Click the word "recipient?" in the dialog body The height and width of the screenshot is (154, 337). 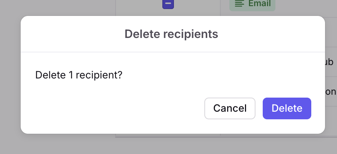point(99,75)
